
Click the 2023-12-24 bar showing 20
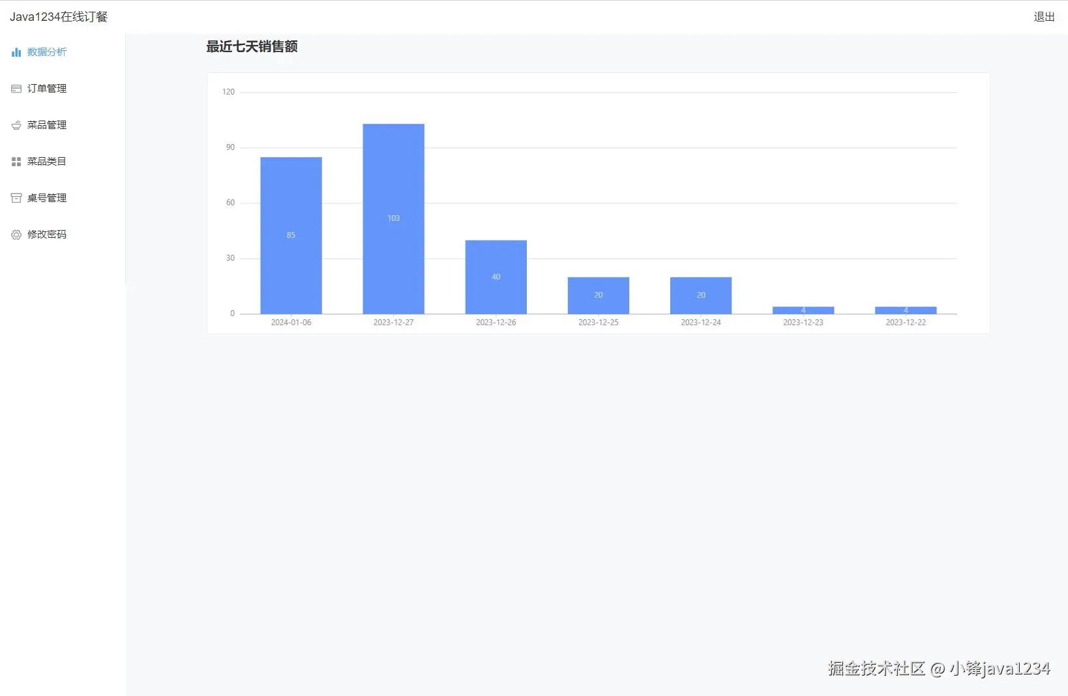(701, 295)
